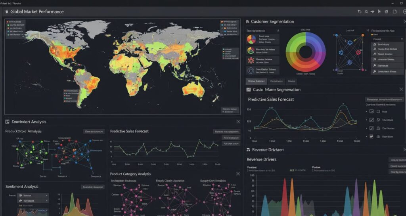This screenshot has height=216, width=406.
Task: Click the pie chart segment icon
Action: 251,39
